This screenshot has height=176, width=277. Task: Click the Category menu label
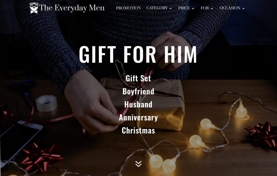157,8
